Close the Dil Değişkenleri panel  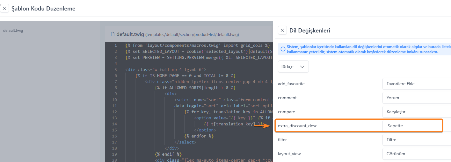pyautogui.click(x=282, y=31)
